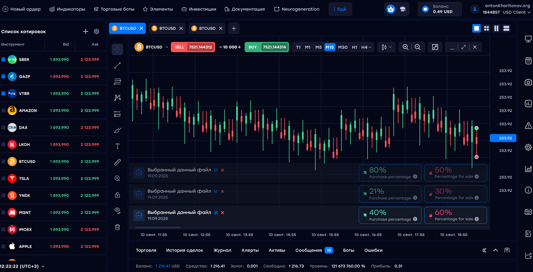Open the История сделок tab
Screen dimensions: 533x272
pos(185,250)
